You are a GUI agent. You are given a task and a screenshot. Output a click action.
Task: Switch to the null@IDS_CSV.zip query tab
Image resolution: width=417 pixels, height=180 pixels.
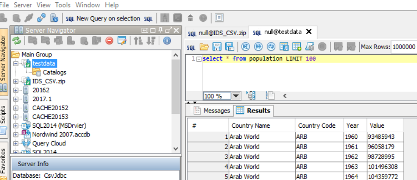tap(217, 33)
